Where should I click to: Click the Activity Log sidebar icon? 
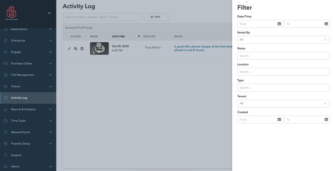[x=6, y=98]
